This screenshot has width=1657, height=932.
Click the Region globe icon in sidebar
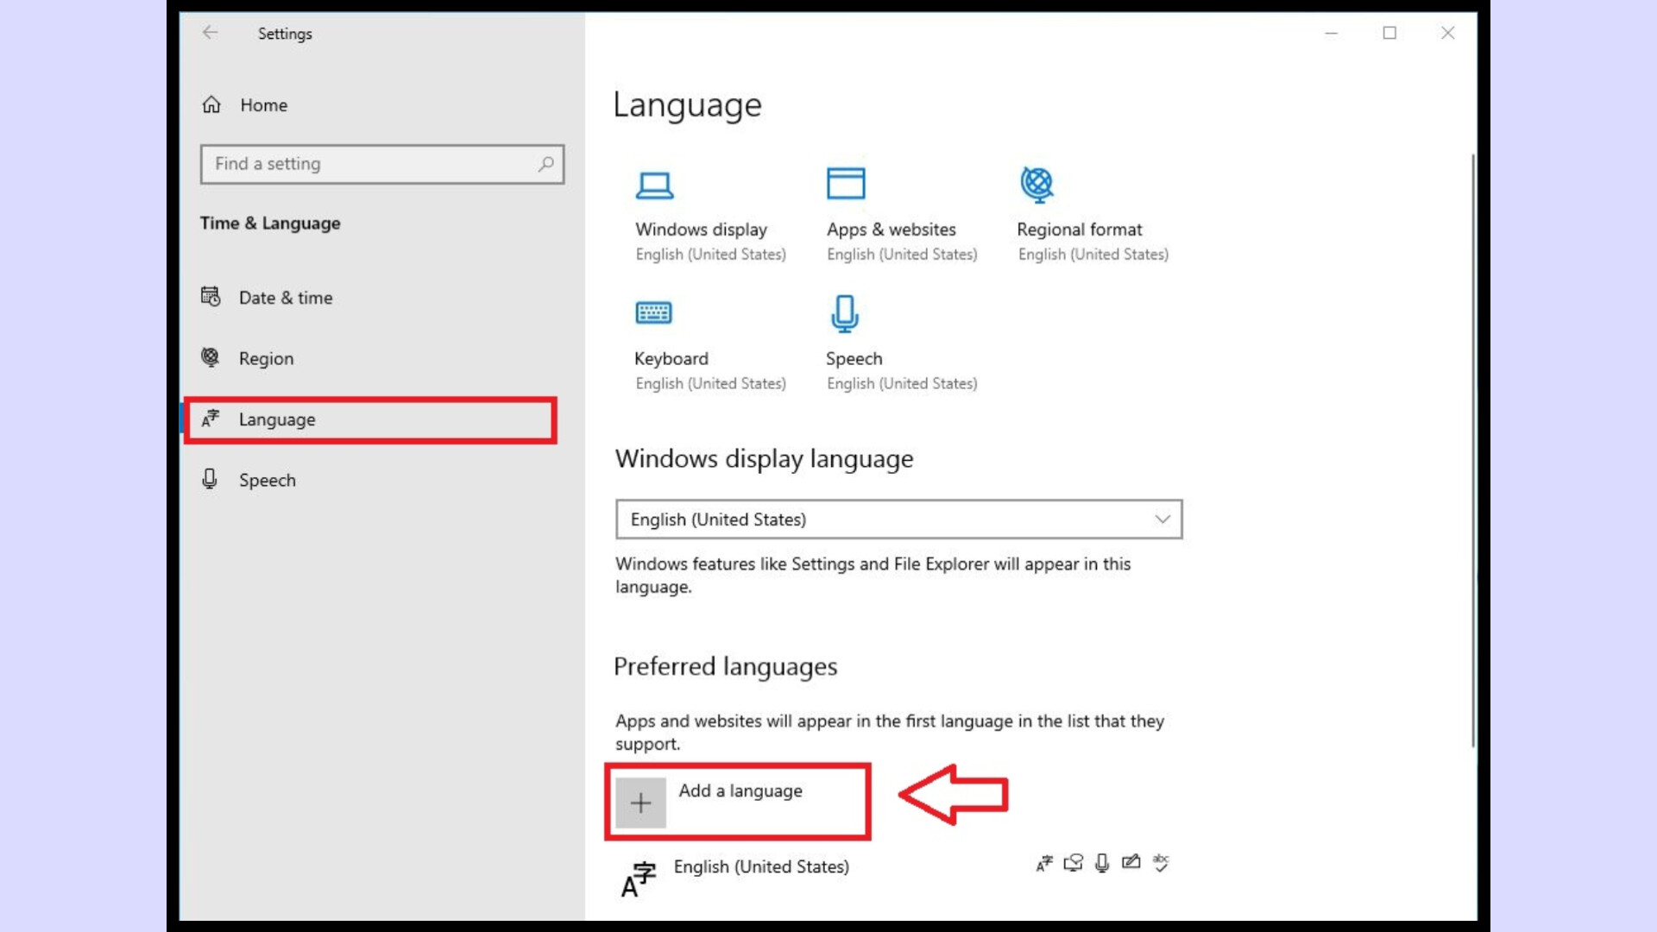(x=211, y=357)
